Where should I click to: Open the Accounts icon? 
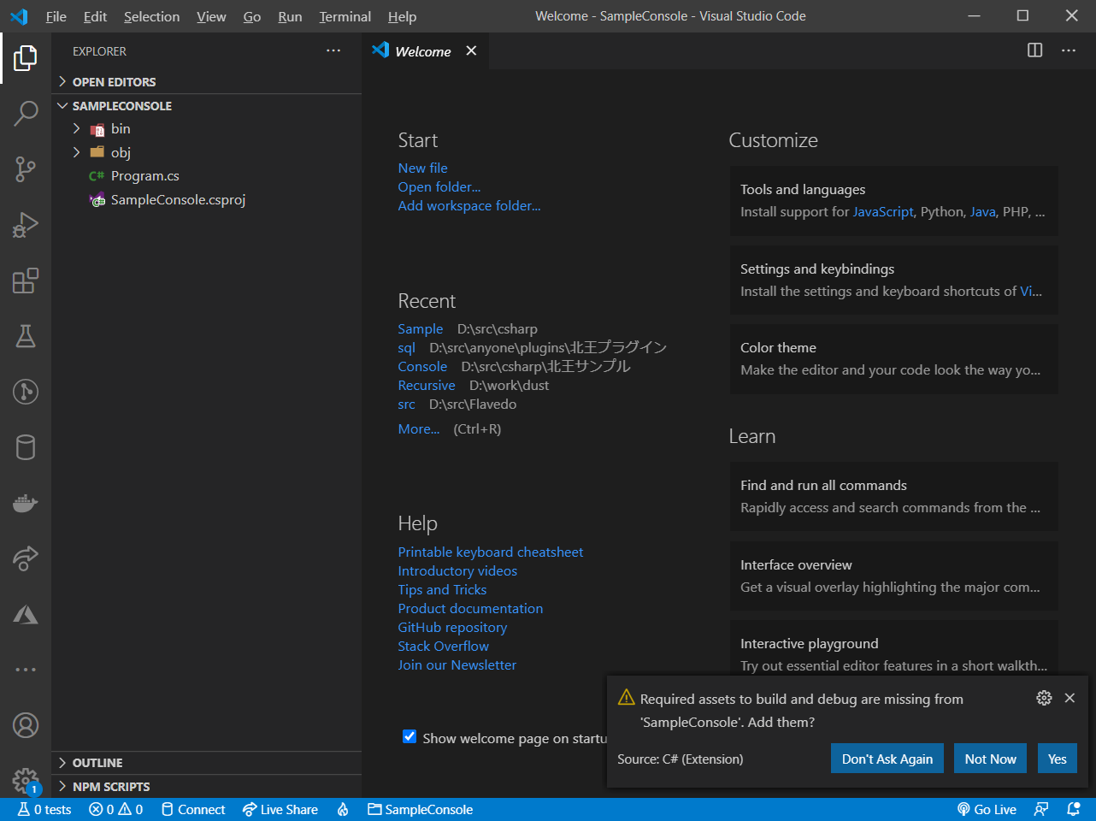[x=26, y=725]
